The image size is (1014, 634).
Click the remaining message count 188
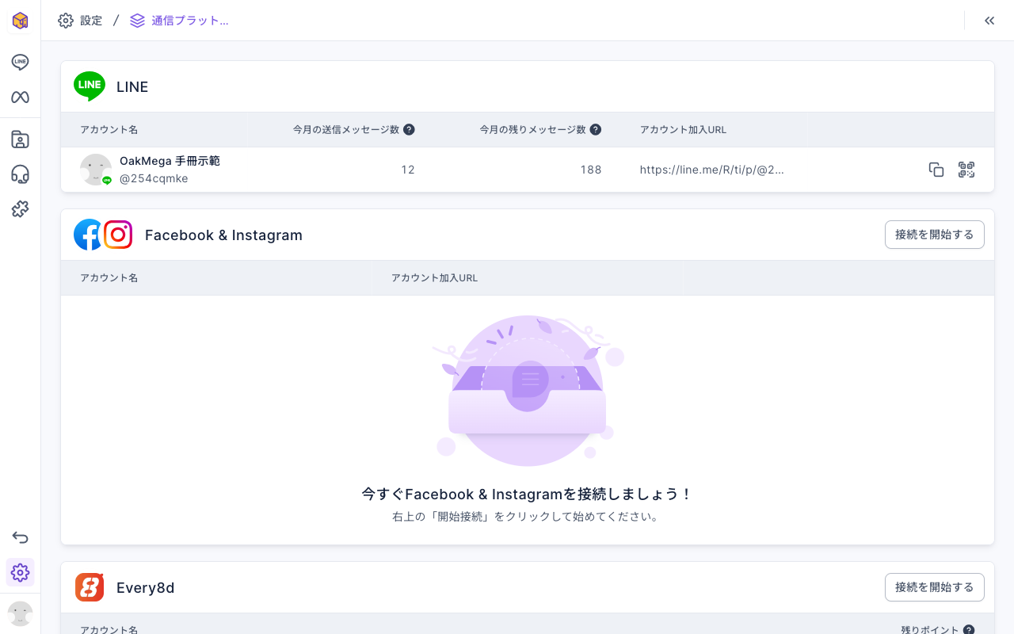591,170
